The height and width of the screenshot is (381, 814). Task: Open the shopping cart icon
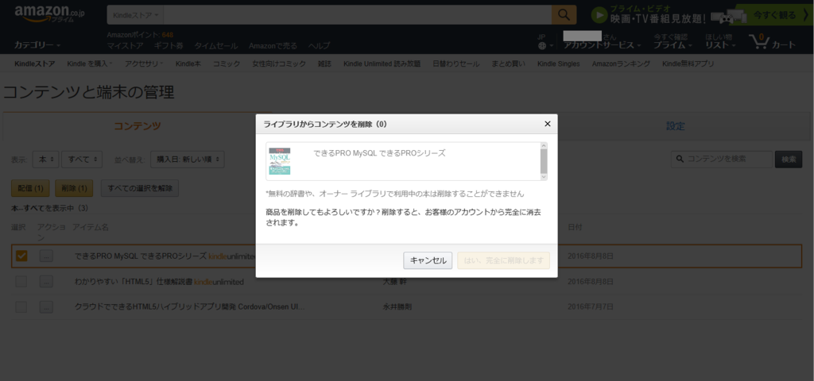point(772,41)
